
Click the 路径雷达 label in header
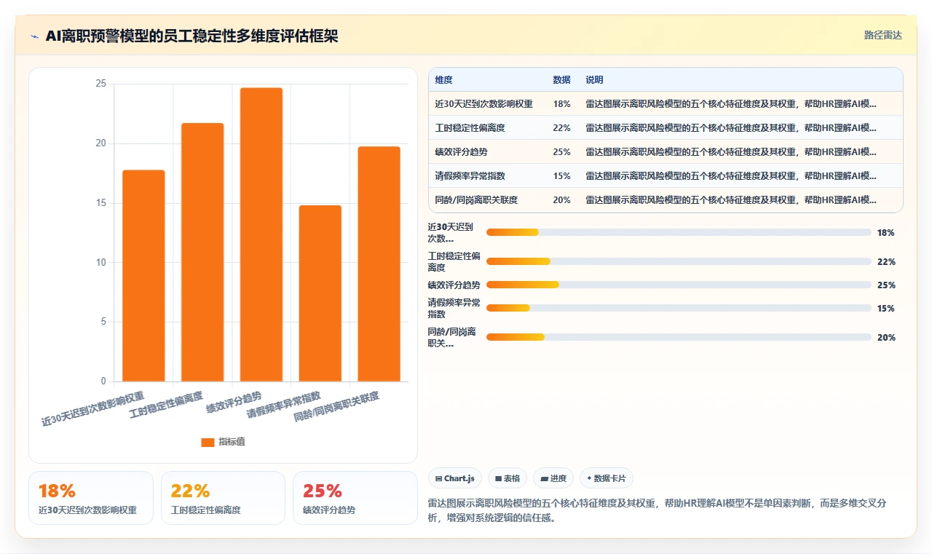(x=883, y=35)
